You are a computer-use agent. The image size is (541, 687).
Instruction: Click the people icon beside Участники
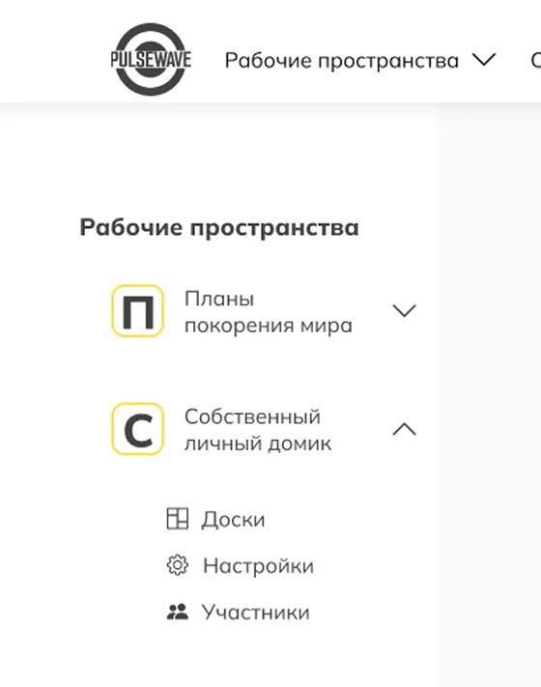point(178,612)
